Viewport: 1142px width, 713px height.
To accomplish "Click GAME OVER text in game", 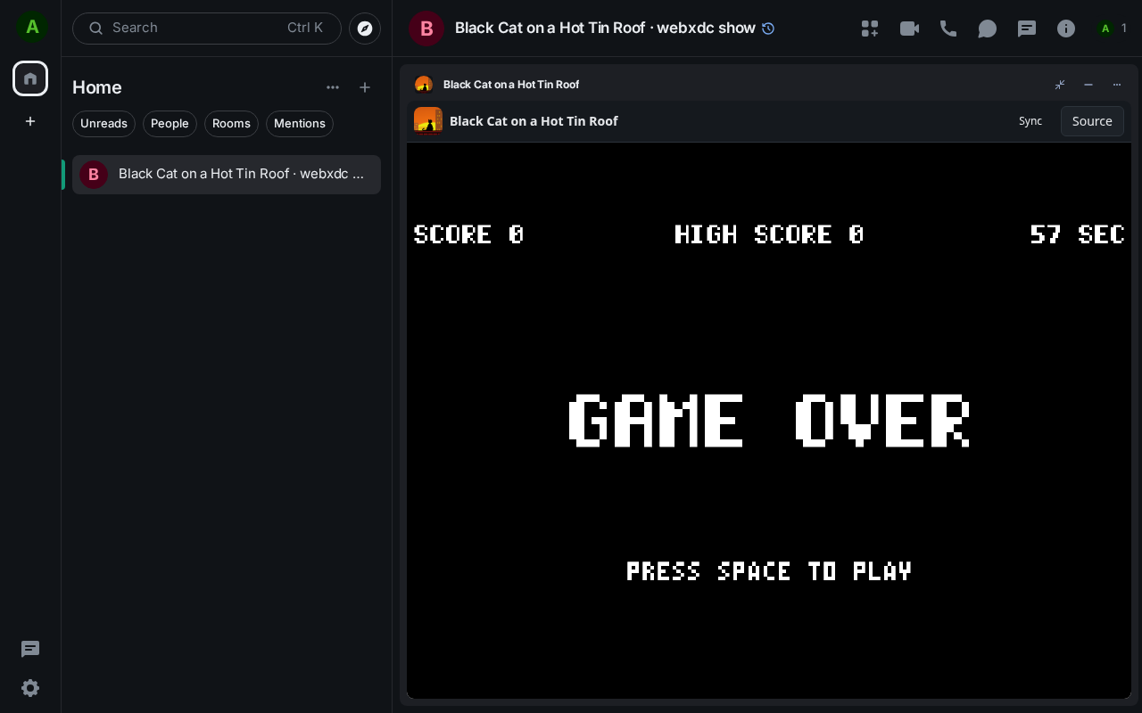I will [x=769, y=421].
